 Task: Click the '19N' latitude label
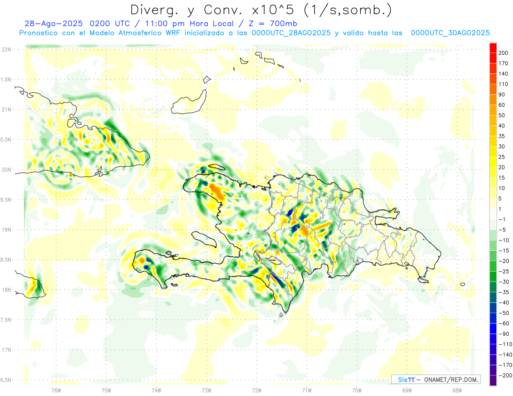(7, 230)
